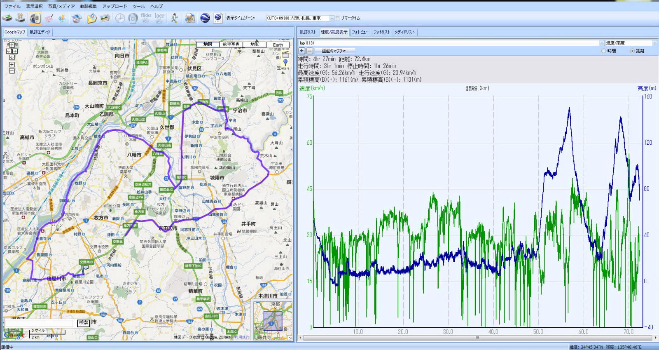Click the overview minimap collapse arrow
Viewport: 659px width, 350px height.
coord(290,338)
